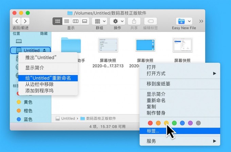The height and width of the screenshot is (152, 231).
Task: Switch to column view
Action: tap(75, 21)
